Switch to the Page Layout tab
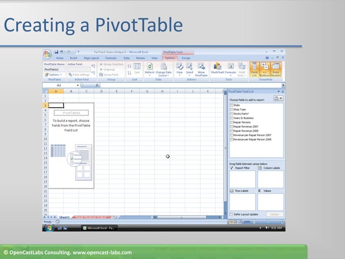Image resolution: width=345 pixels, height=259 pixels. 91,58
